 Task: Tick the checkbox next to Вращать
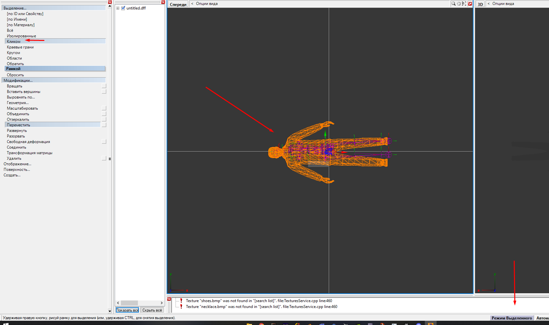click(x=104, y=86)
